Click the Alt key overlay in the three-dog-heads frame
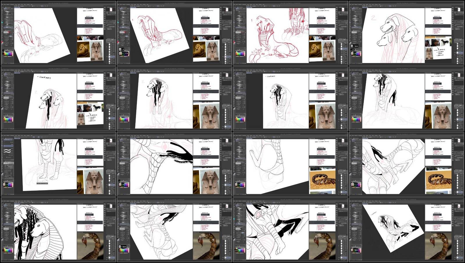The width and height of the screenshot is (465, 263). (x=352, y=46)
